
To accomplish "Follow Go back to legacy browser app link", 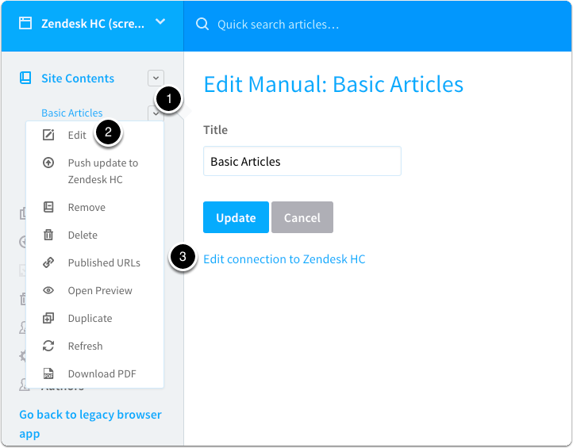I will 90,424.
